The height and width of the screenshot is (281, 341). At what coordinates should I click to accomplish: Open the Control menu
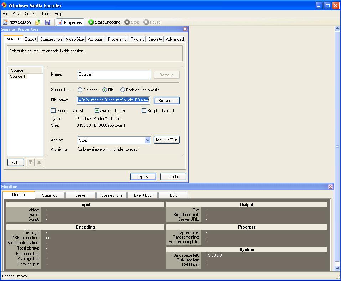[31, 14]
